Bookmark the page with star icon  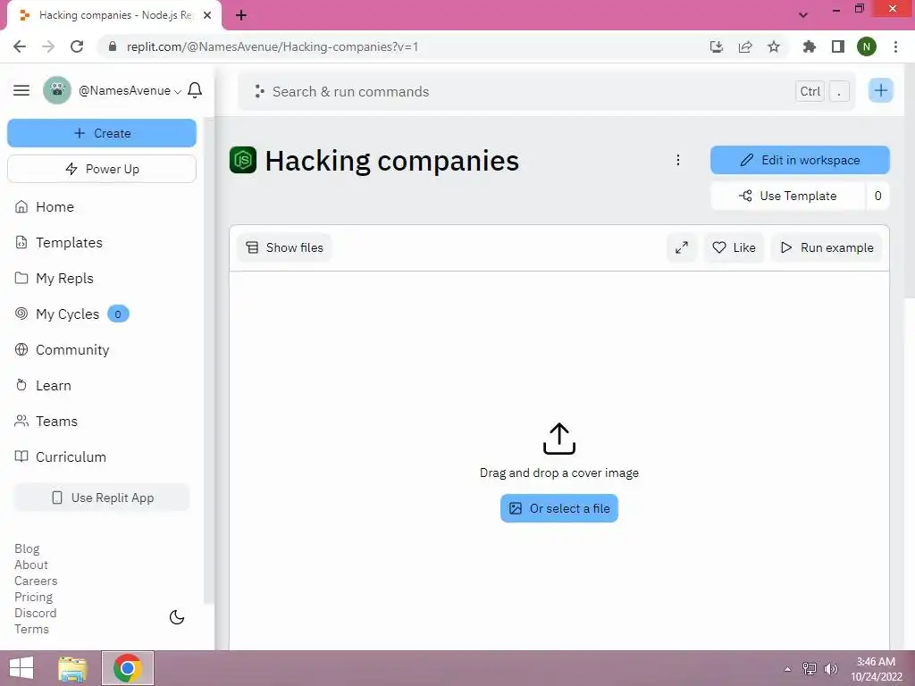tap(774, 46)
